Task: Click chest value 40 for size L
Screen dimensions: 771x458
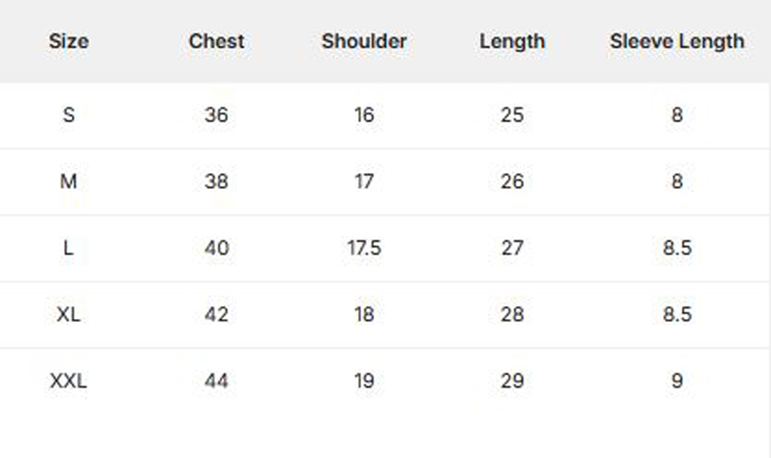Action: pyautogui.click(x=217, y=248)
